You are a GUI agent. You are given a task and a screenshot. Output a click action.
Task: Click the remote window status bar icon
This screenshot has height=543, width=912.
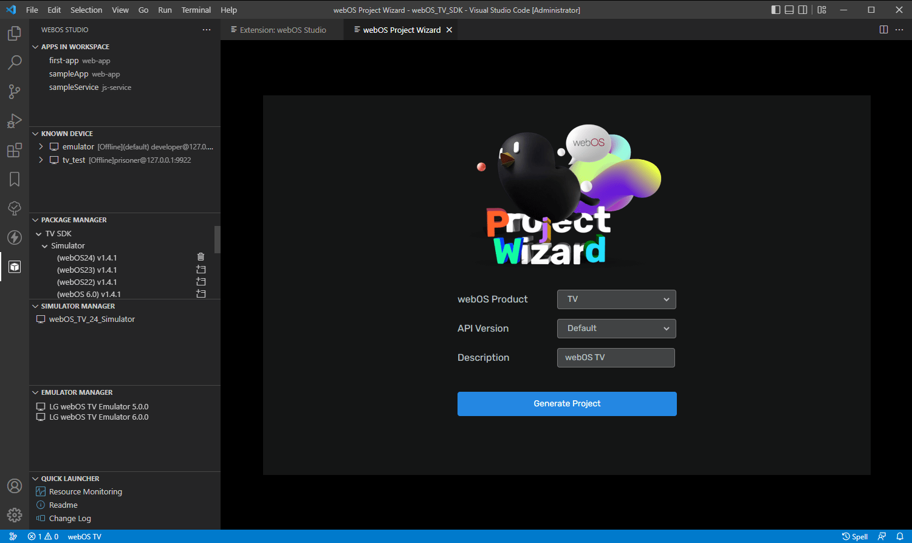pyautogui.click(x=13, y=536)
